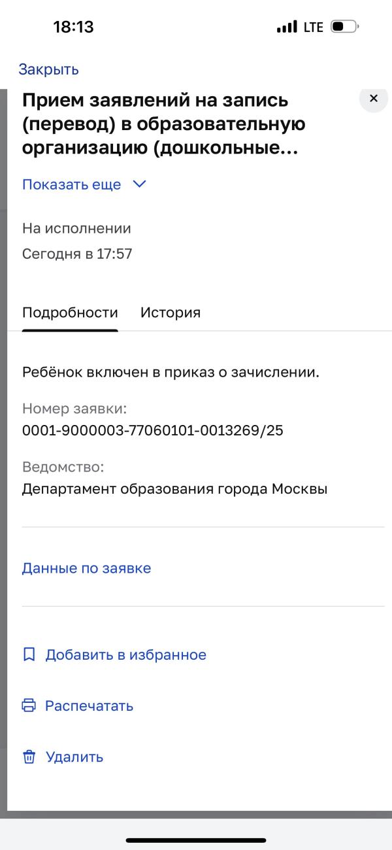This screenshot has height=850, width=392.
Task: Delete the application using Удалить
Action: (x=73, y=757)
